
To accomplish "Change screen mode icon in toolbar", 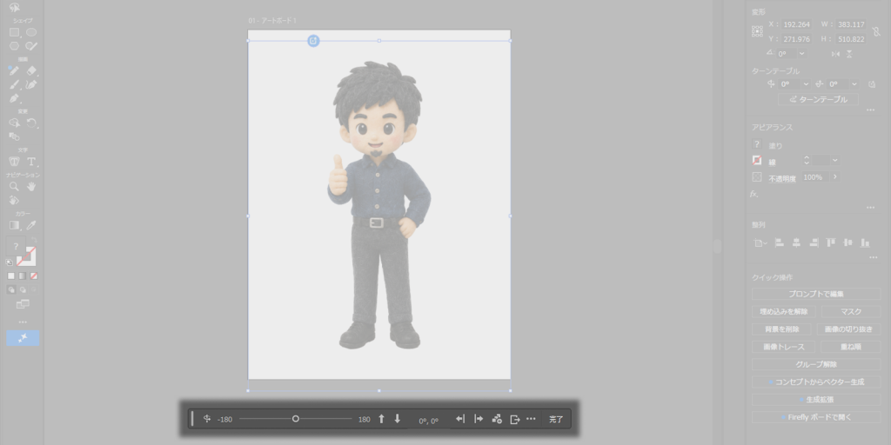I will click(23, 305).
